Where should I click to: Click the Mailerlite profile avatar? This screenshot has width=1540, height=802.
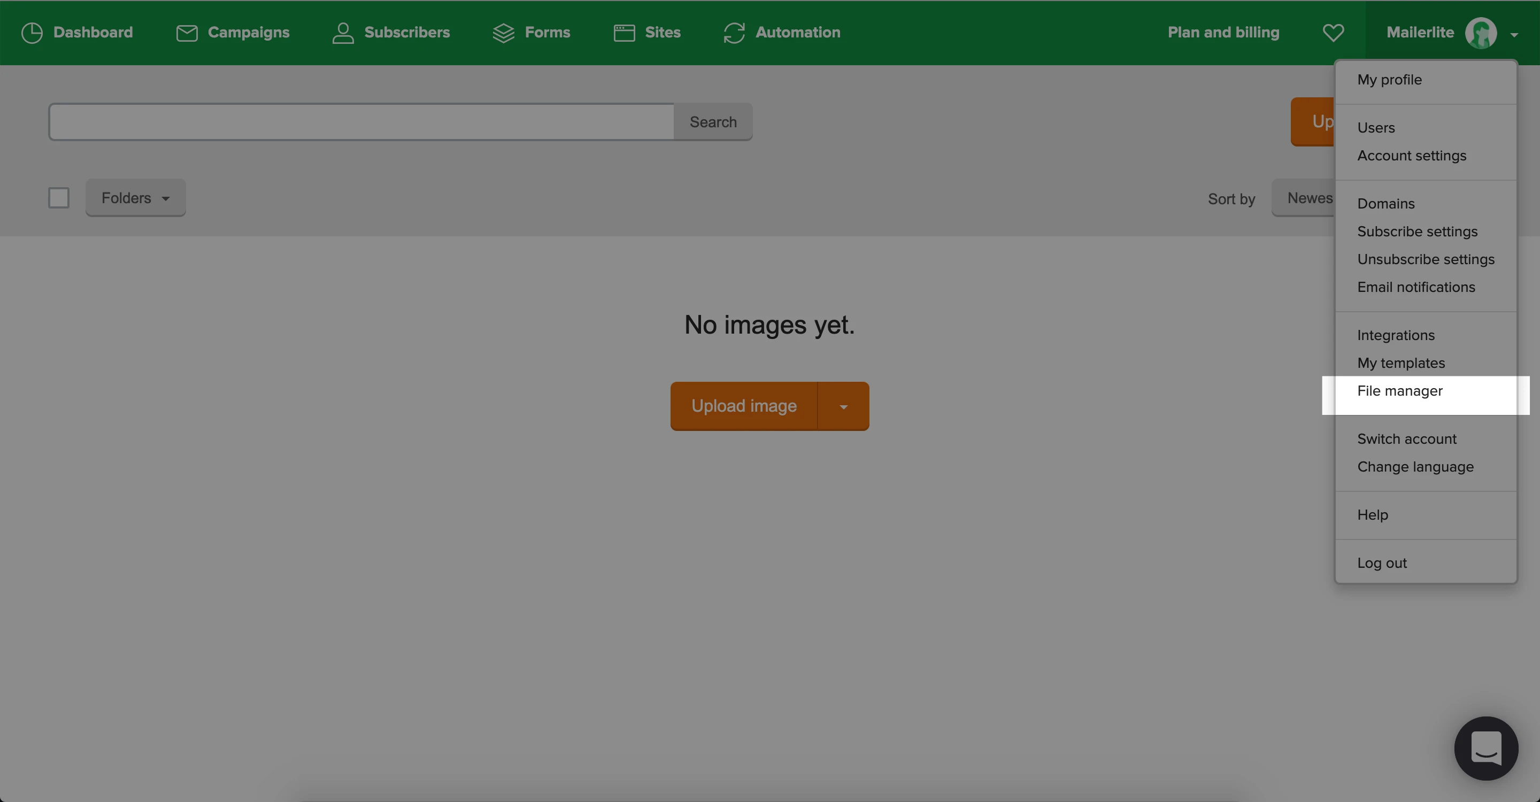click(1480, 33)
